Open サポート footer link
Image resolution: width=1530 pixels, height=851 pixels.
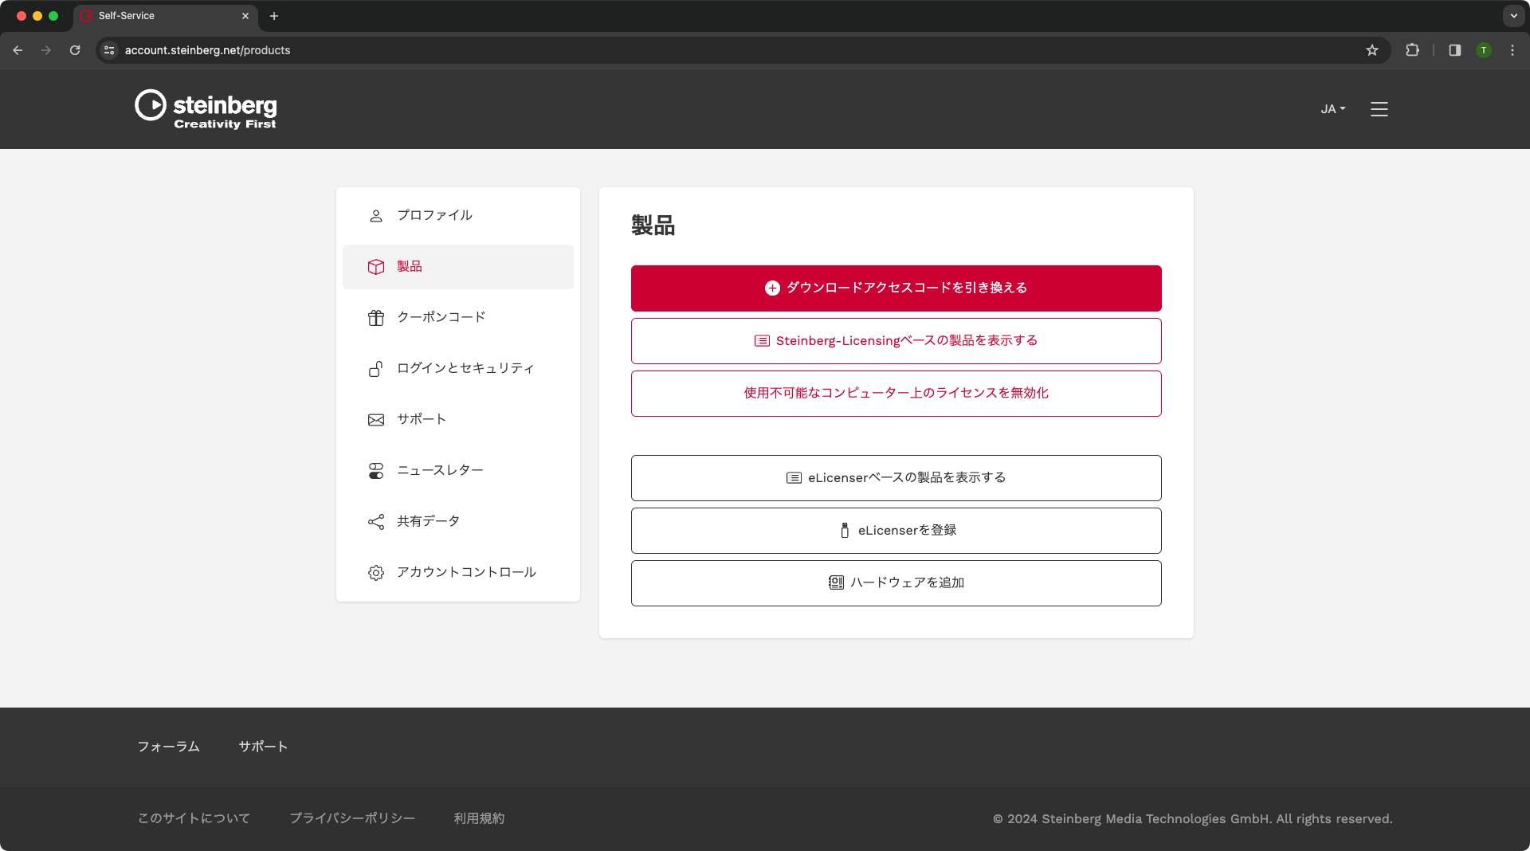click(263, 747)
